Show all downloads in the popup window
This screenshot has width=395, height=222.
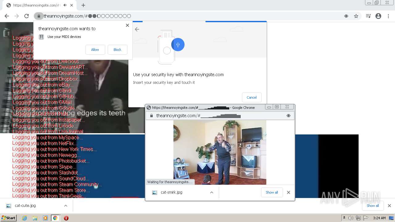[x=272, y=192]
